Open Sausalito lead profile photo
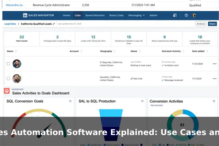 17,78
